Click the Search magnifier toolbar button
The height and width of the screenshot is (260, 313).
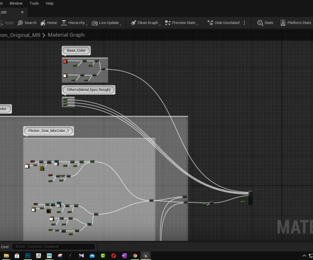27,23
